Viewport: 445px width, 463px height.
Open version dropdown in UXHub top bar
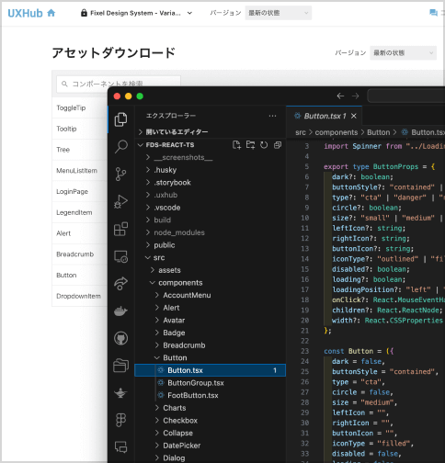coord(279,13)
